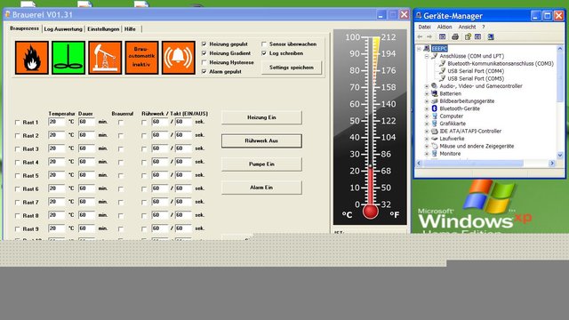Collapse the EEEPC root node
This screenshot has height=320, width=569.
pyautogui.click(x=419, y=49)
